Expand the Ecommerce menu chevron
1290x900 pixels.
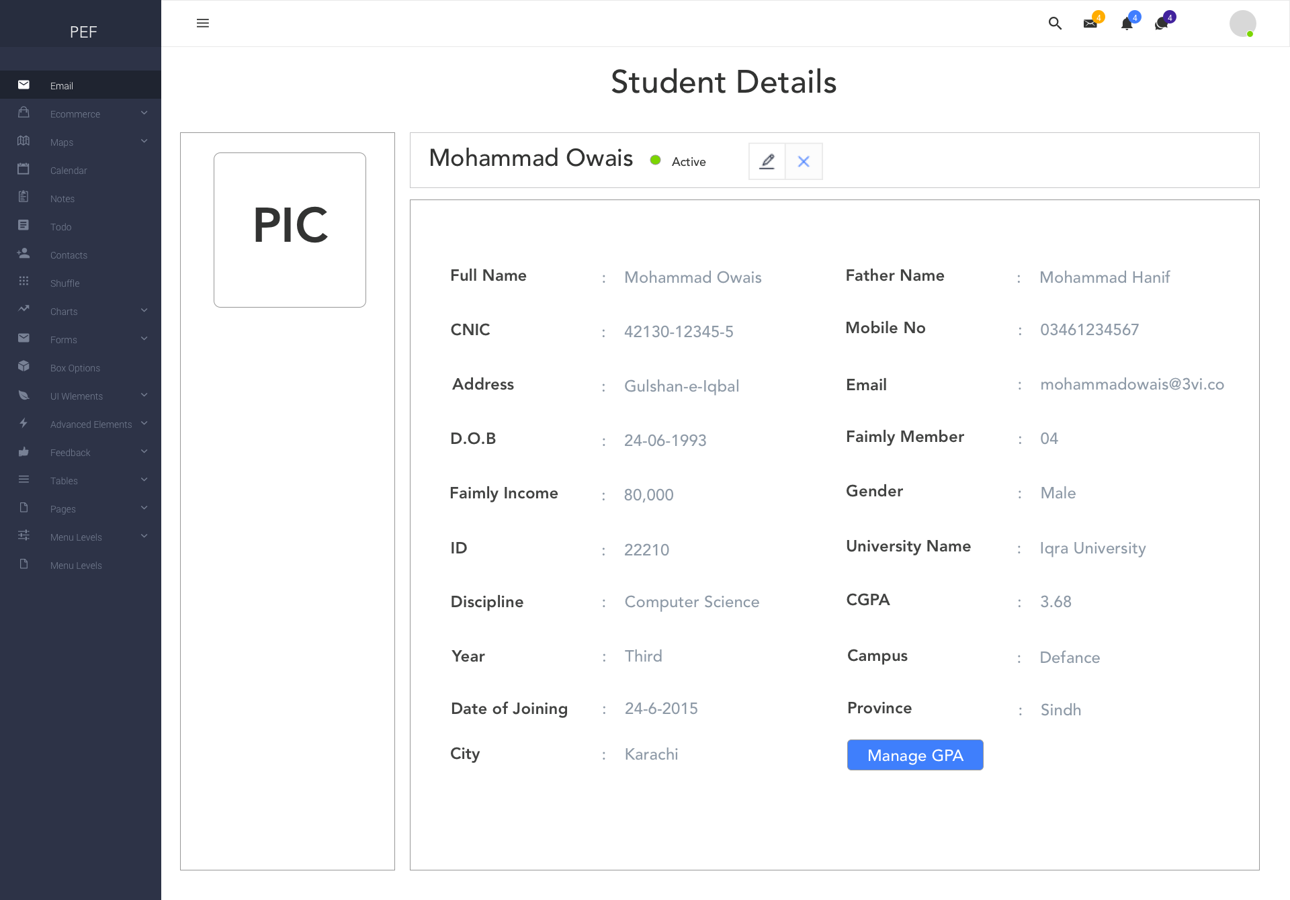[144, 113]
